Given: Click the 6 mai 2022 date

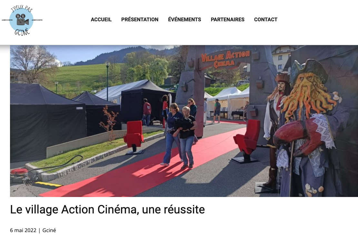Looking at the screenshot, I should click(23, 230).
